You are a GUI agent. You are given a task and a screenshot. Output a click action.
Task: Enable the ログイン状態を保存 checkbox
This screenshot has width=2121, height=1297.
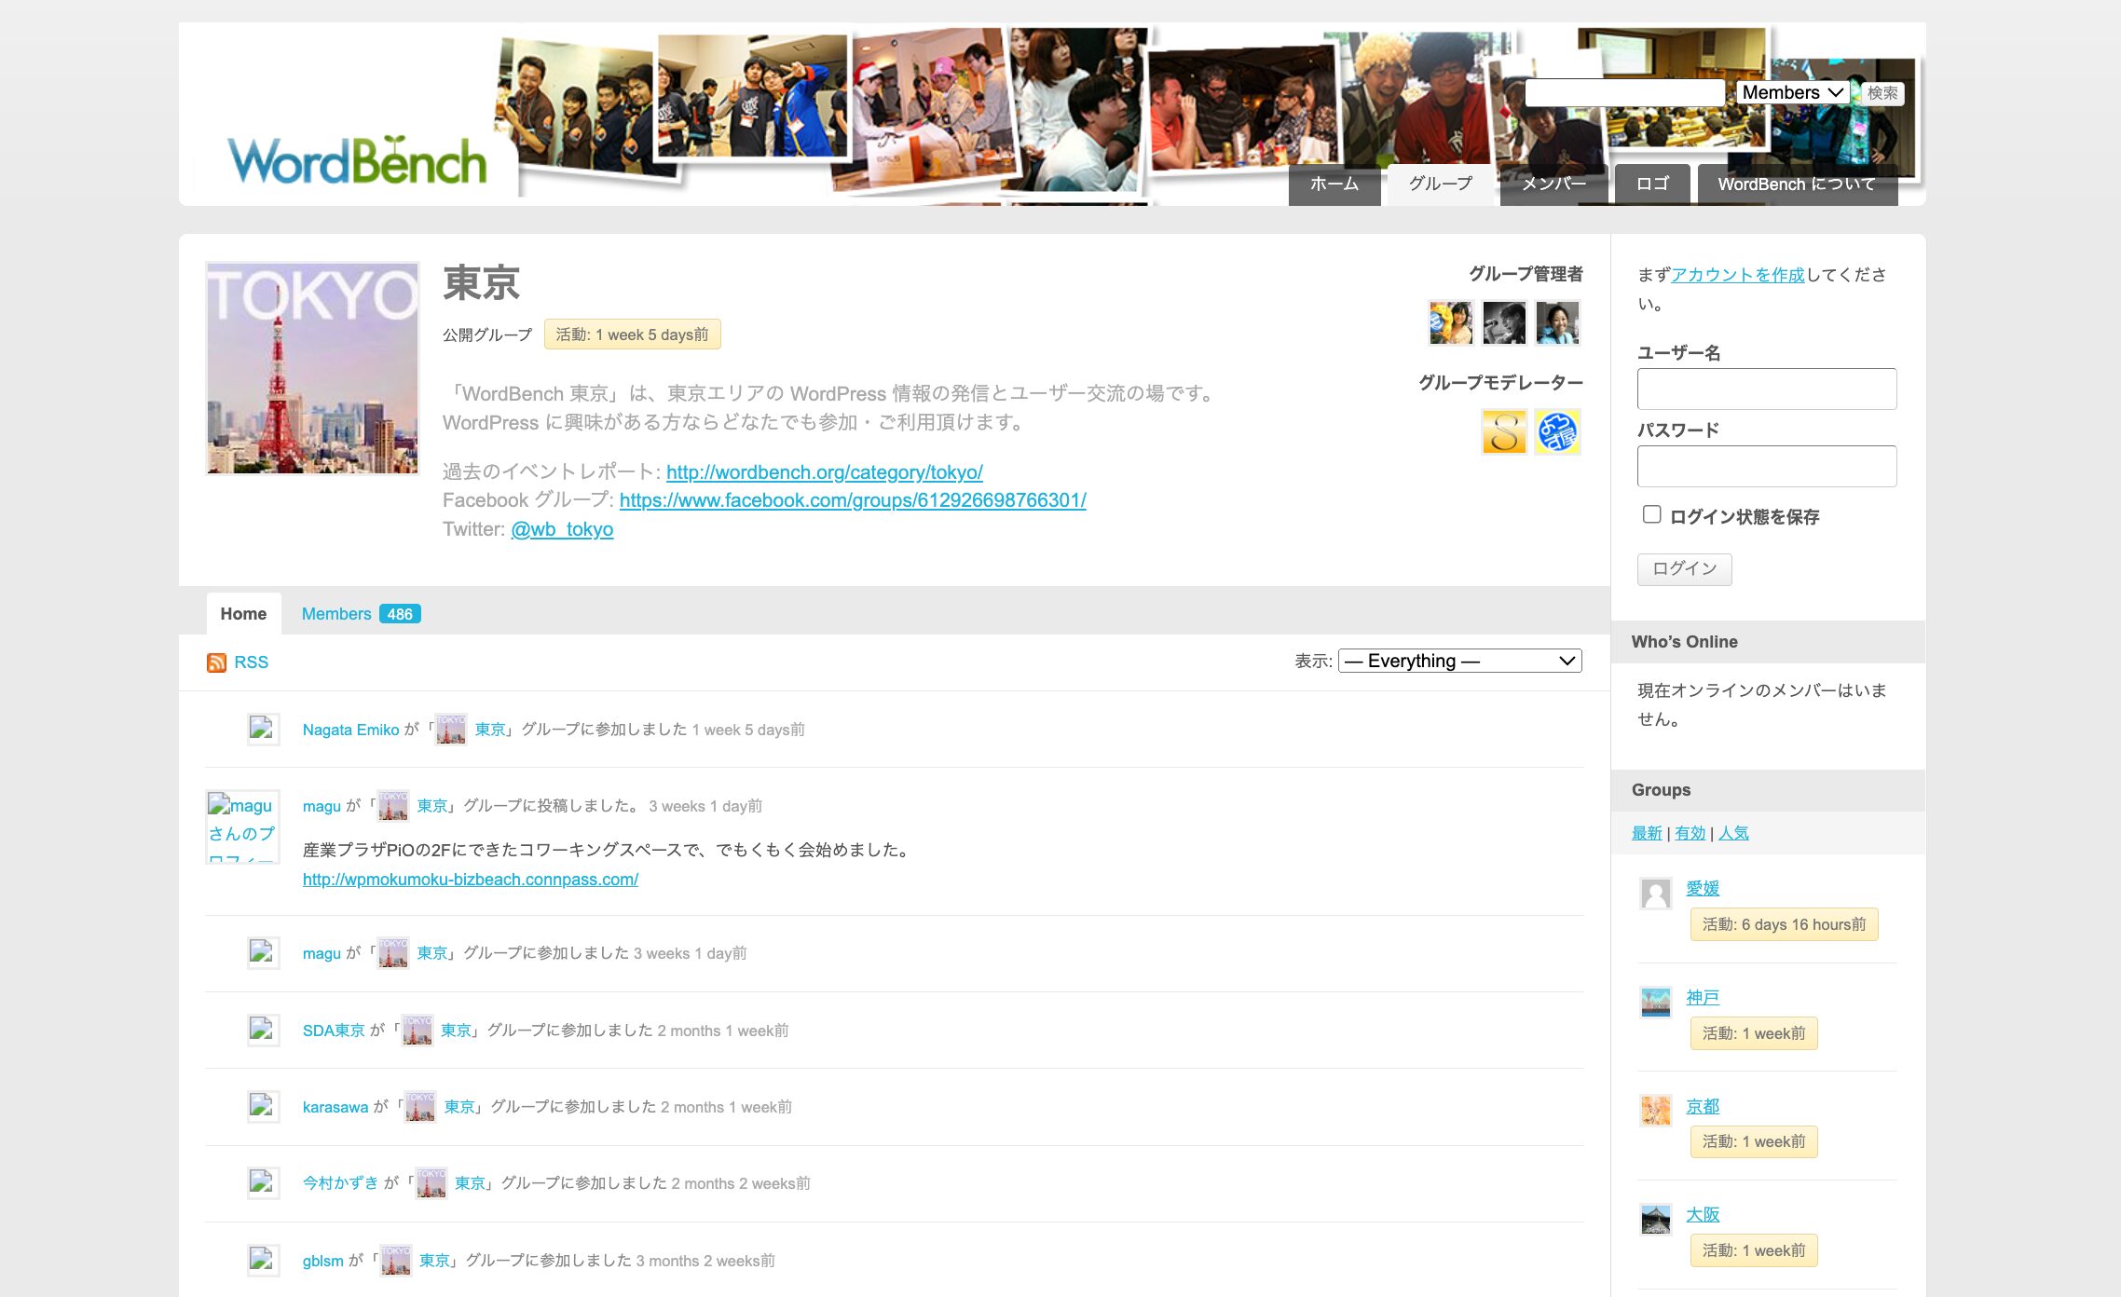pyautogui.click(x=1651, y=514)
